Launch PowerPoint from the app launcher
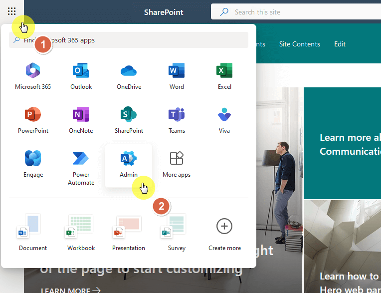This screenshot has height=293, width=381. pos(33,120)
